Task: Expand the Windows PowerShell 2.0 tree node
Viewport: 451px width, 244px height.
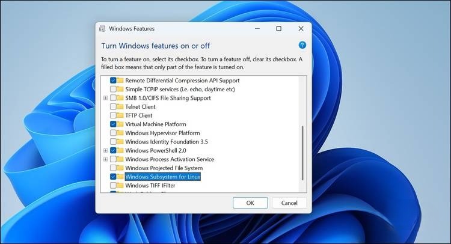Action: pyautogui.click(x=106, y=150)
